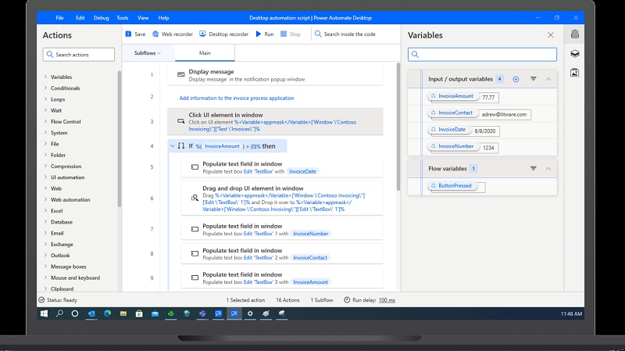
Task: Click the Status: Ready check icon
Action: coord(41,300)
